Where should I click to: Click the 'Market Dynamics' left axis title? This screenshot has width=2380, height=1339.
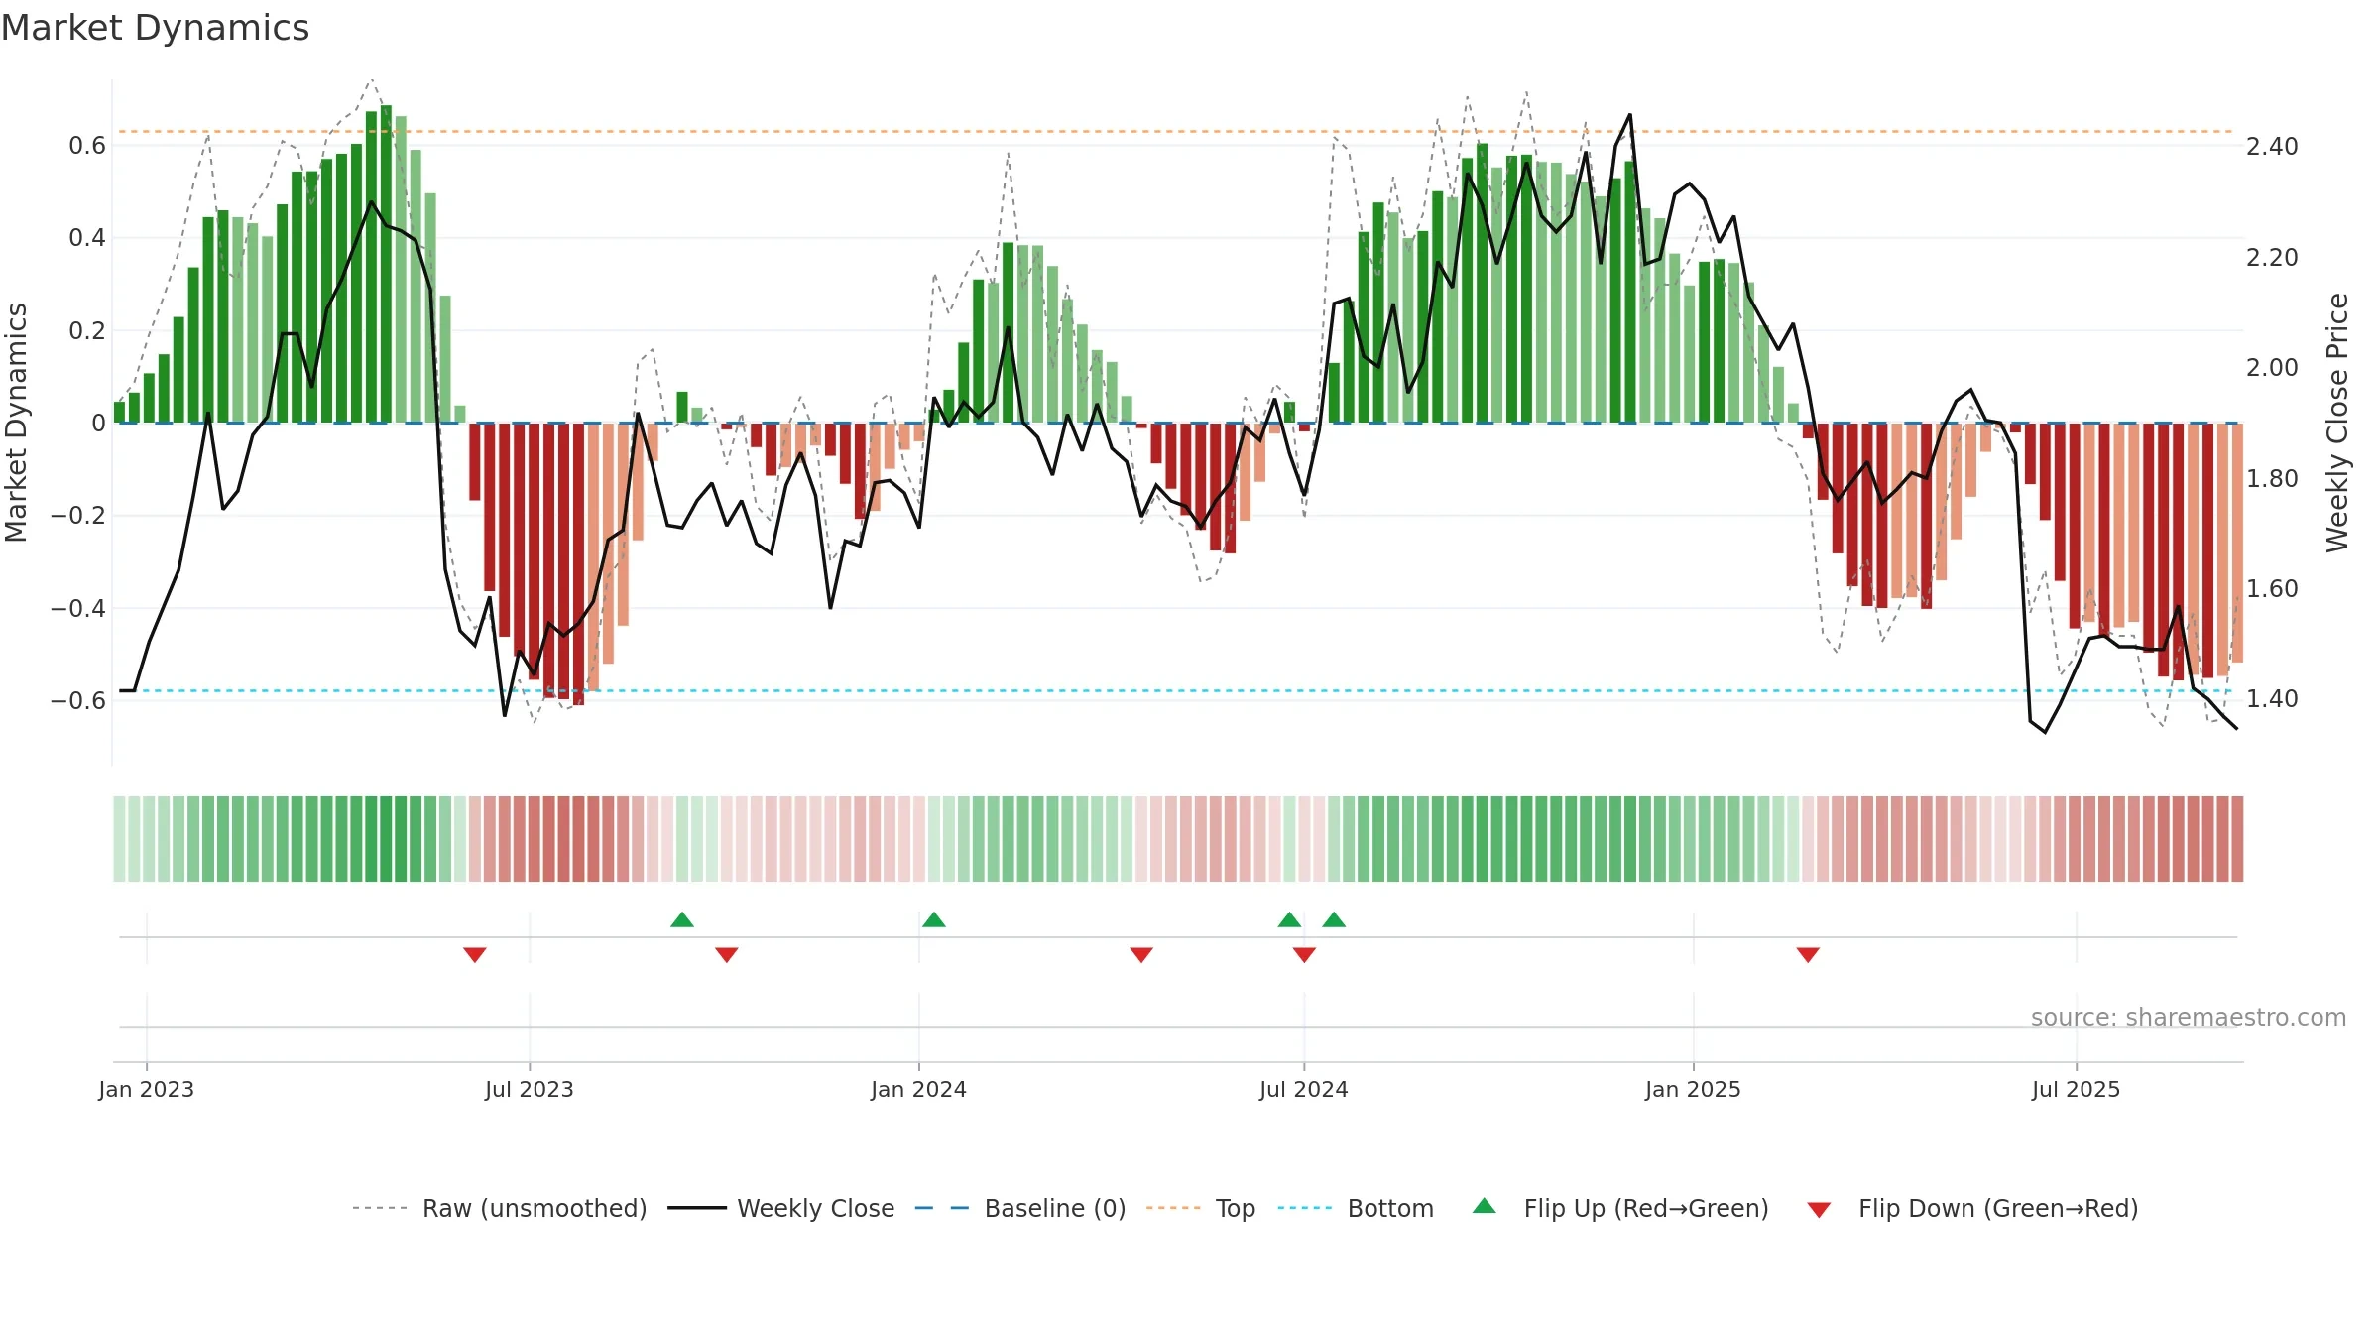pos(16,423)
